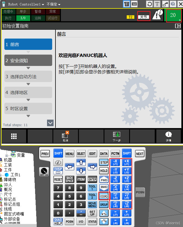The image size is (183, 227).
Task: Open the 不指定 dropdown
Action: coord(54,4)
